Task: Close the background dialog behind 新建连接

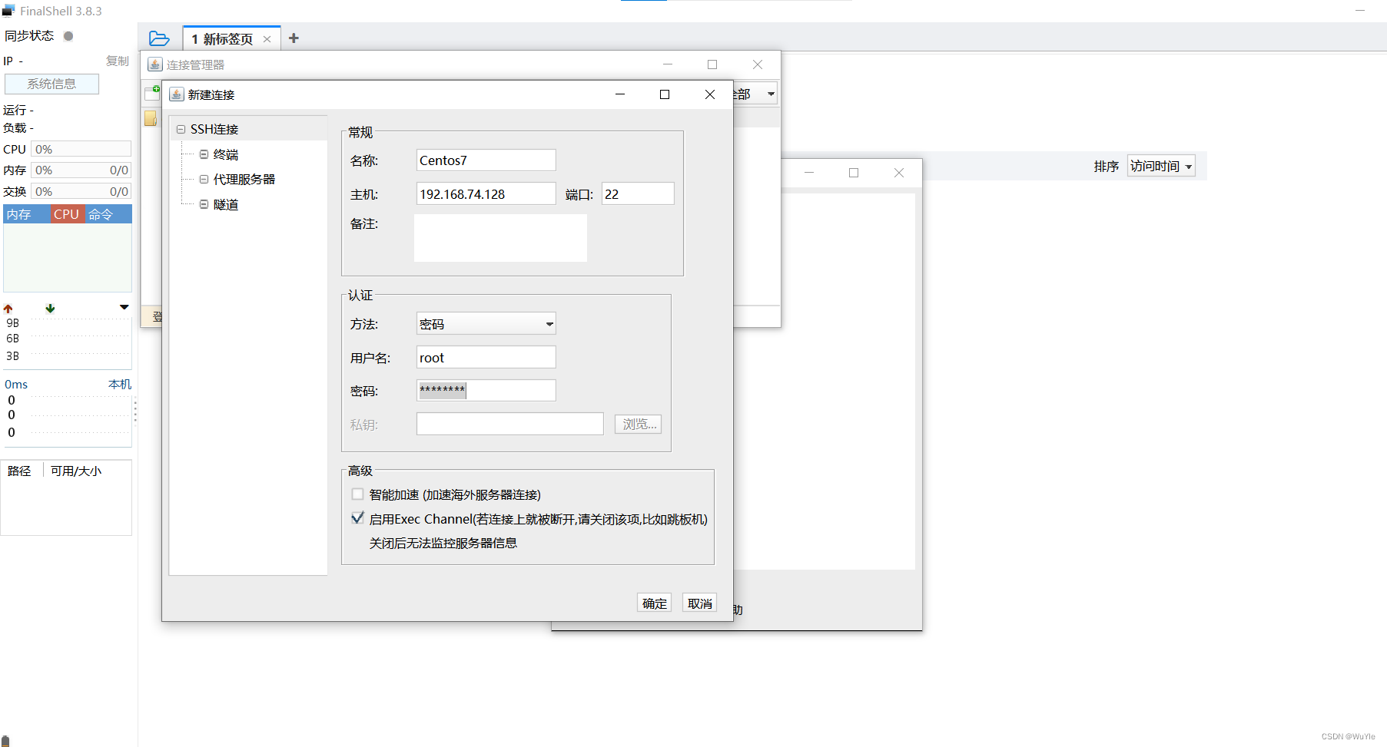Action: point(899,173)
